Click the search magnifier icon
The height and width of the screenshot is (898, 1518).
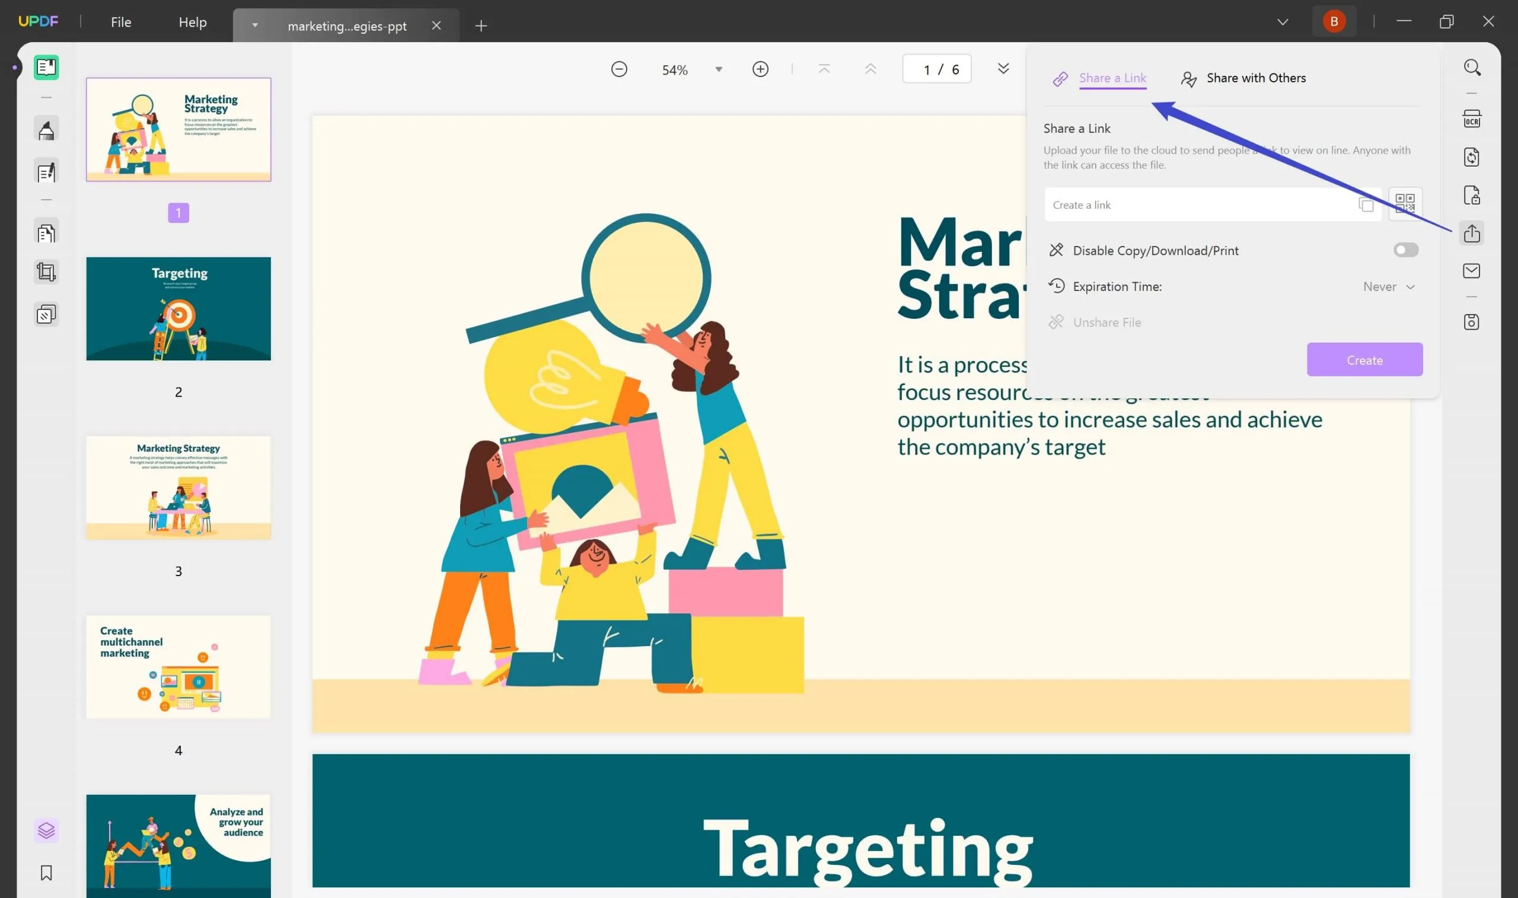[1472, 67]
